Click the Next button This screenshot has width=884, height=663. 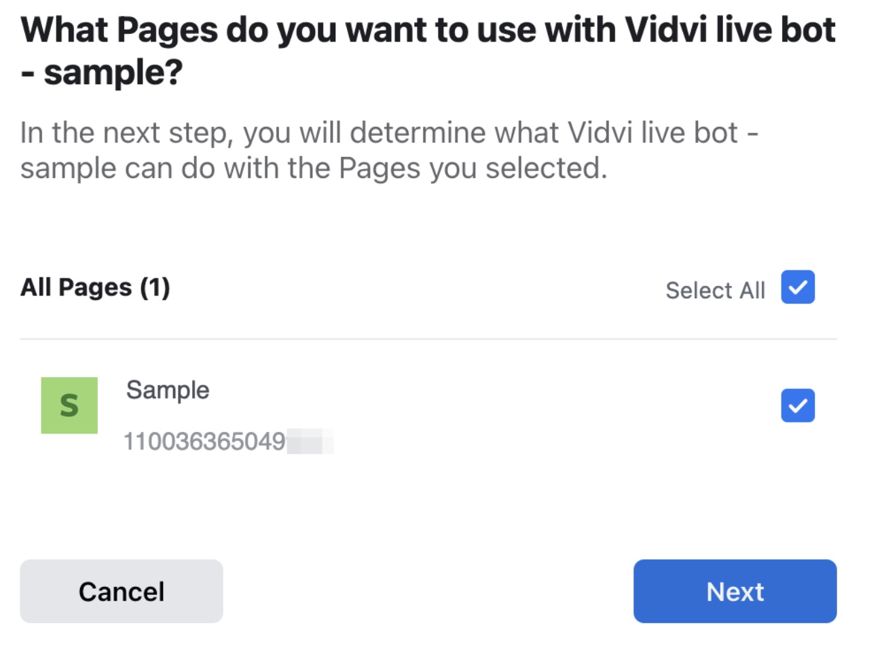[735, 591]
